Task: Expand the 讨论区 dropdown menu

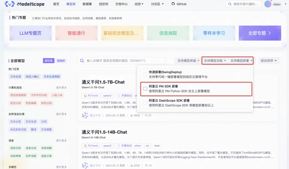Action: tap(157, 4)
